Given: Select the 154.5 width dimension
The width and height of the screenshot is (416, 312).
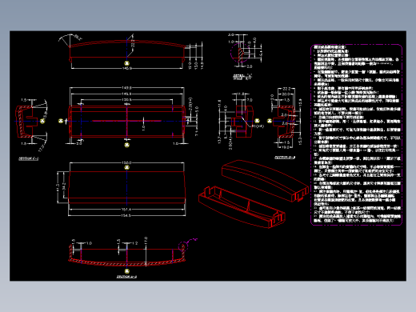Looking at the screenshot, I should point(126,215).
